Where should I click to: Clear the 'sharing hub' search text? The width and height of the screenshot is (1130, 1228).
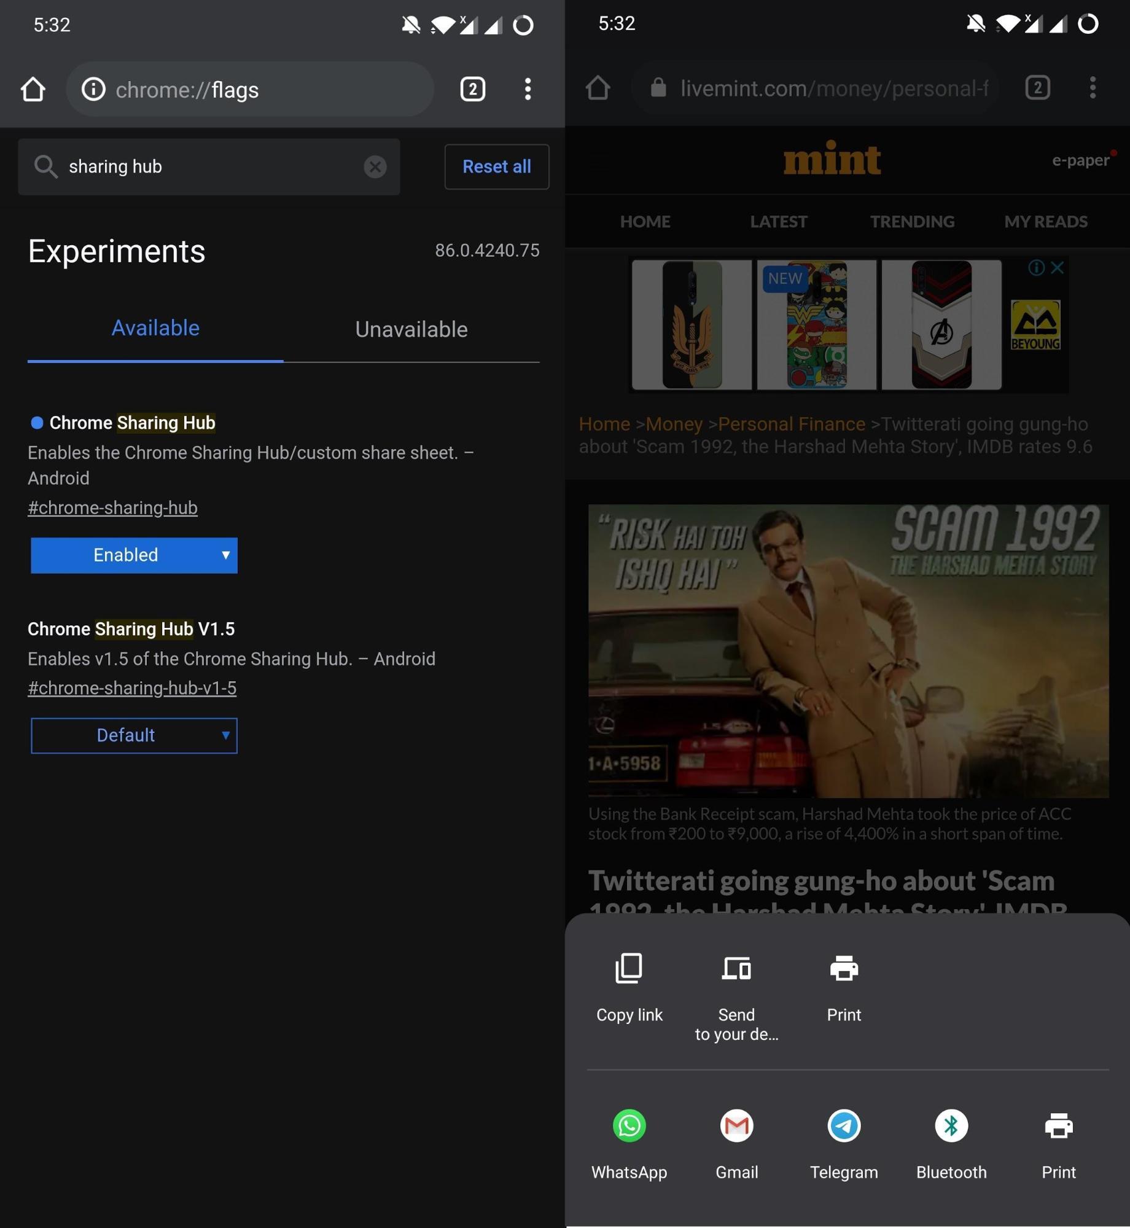(x=375, y=166)
